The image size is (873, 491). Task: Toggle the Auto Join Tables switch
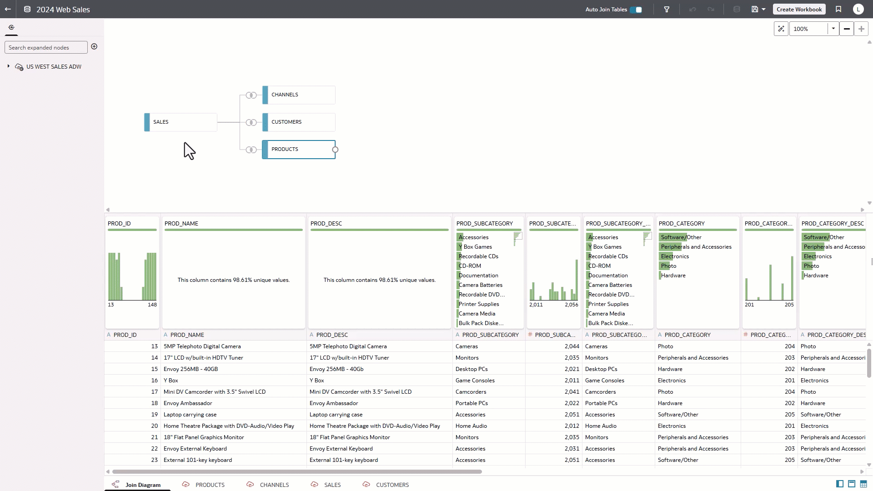click(637, 9)
